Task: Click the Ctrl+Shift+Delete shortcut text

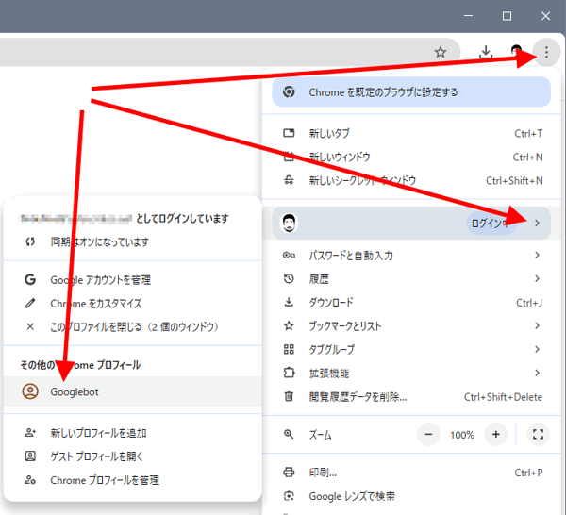Action: click(x=503, y=397)
